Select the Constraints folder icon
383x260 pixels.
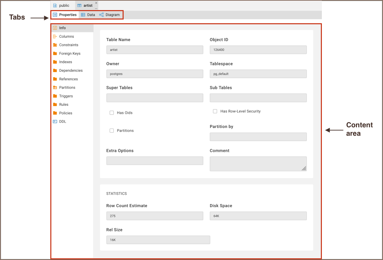pos(55,45)
